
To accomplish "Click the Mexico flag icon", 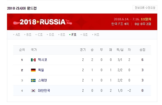I will tap(33, 60).
